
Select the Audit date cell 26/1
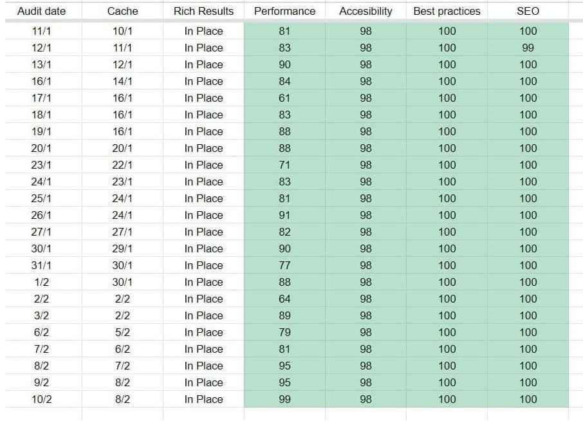tap(41, 215)
